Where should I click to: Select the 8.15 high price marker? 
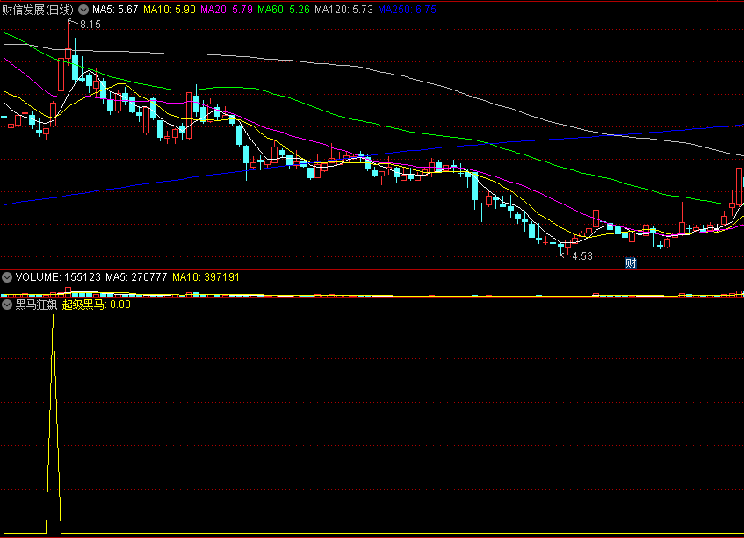click(90, 25)
